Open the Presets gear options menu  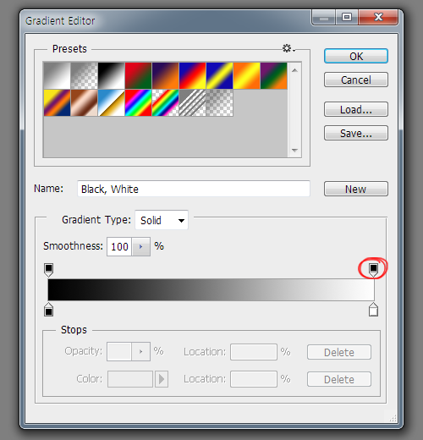[x=288, y=48]
